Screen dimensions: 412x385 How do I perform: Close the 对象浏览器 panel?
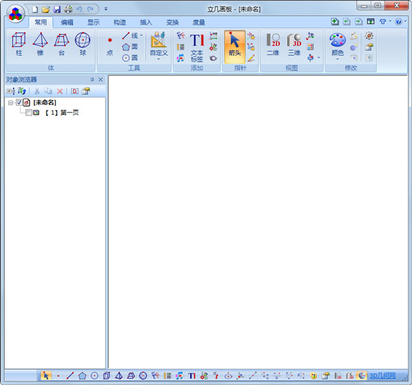click(100, 80)
